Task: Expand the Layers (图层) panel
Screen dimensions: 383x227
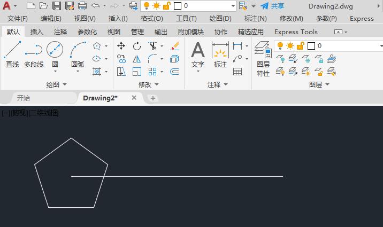Action: [319, 84]
